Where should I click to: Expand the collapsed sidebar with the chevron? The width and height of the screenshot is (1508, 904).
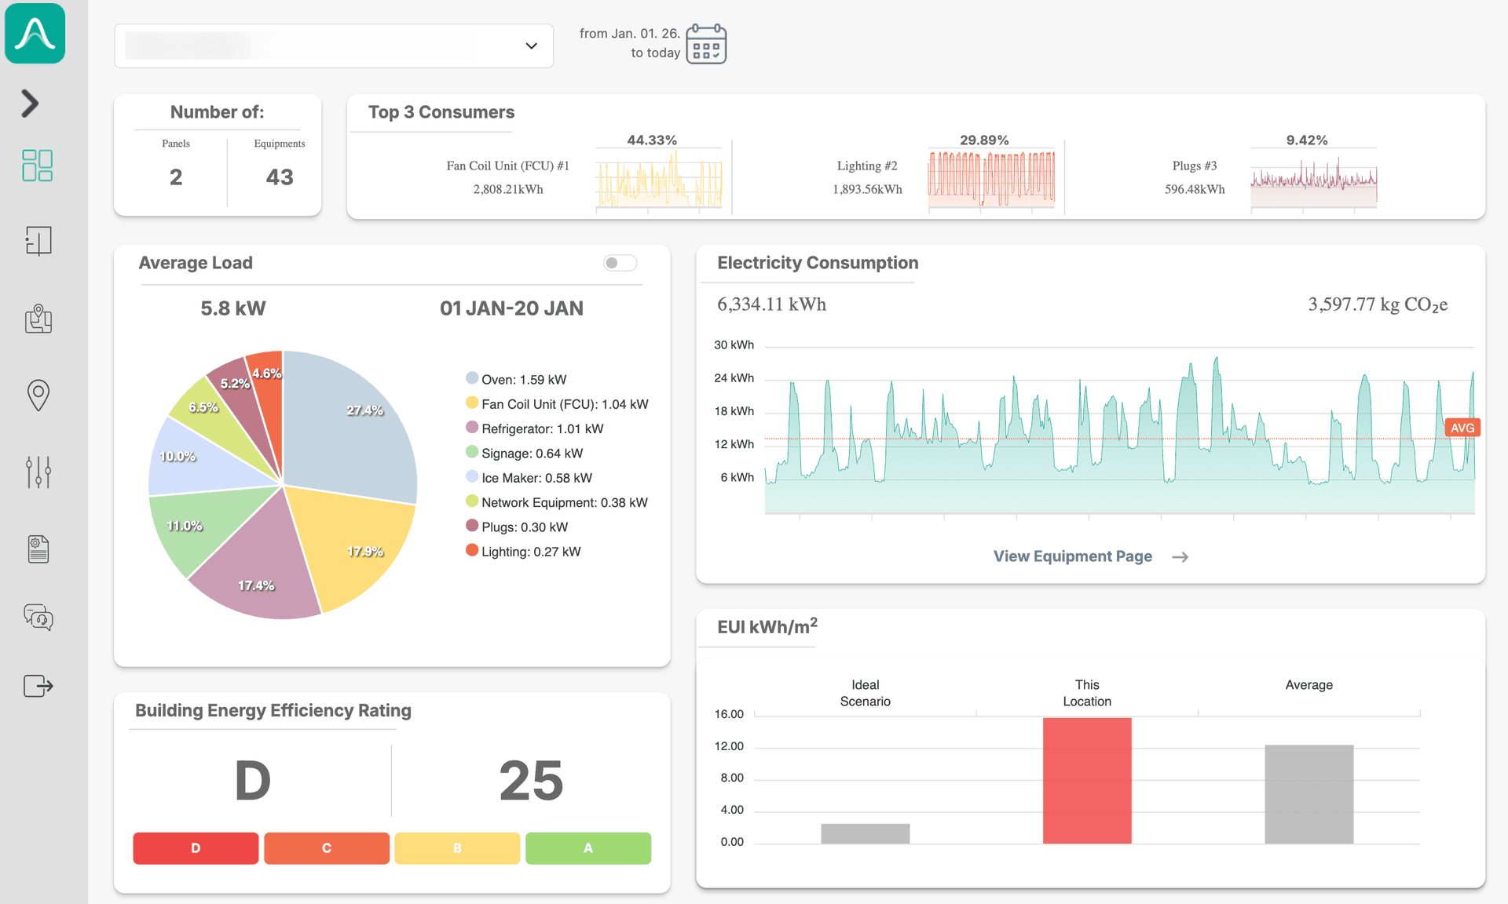point(29,103)
